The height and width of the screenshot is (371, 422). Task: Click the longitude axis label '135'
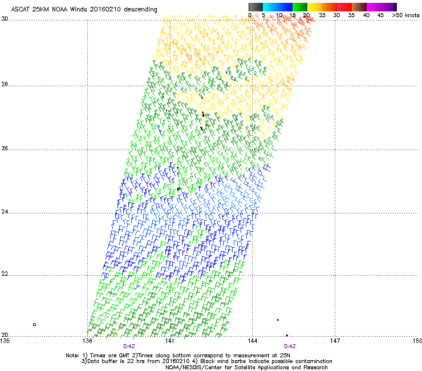[5, 341]
